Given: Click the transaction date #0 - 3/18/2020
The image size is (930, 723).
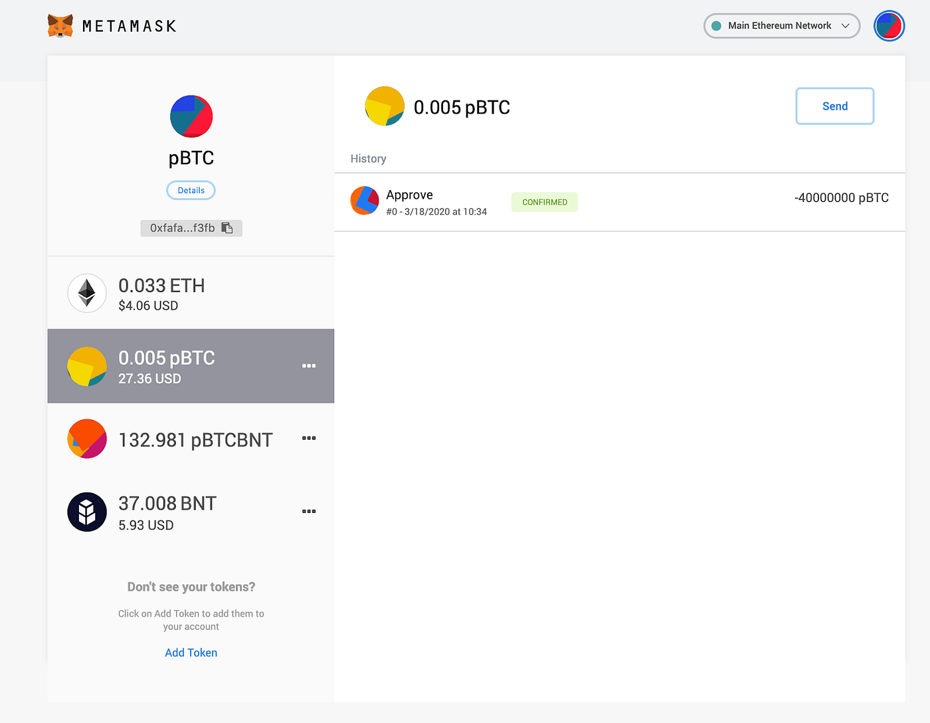Looking at the screenshot, I should 436,211.
